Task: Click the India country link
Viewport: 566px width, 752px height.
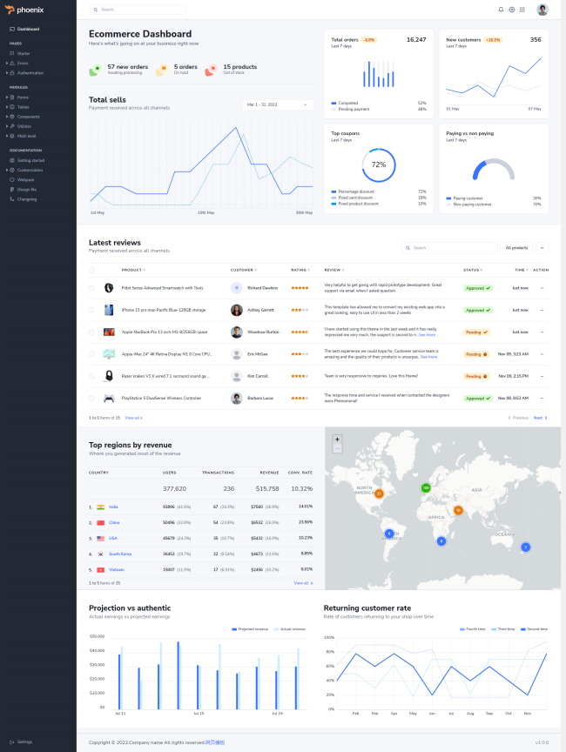Action: tap(113, 506)
